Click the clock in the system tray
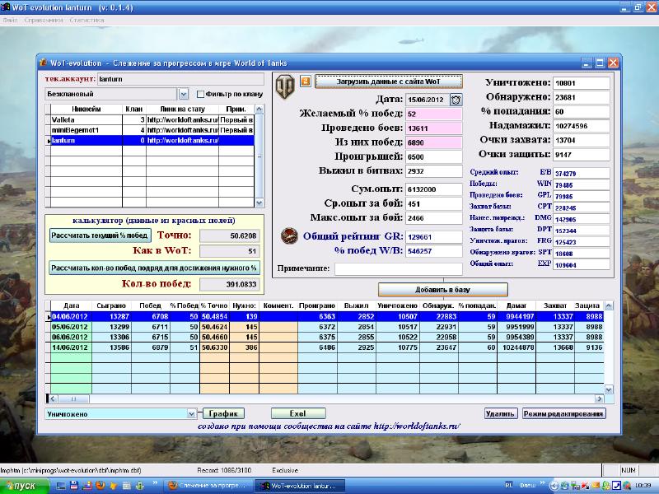Screen dimensions: 659x494 click(x=643, y=485)
